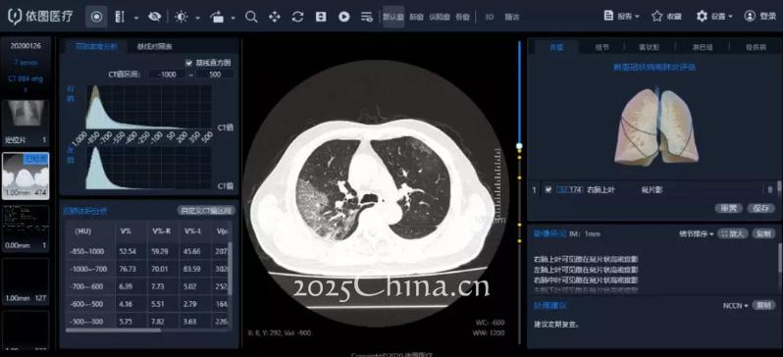Click the 保存 button
The width and height of the screenshot is (783, 357).
(x=761, y=208)
